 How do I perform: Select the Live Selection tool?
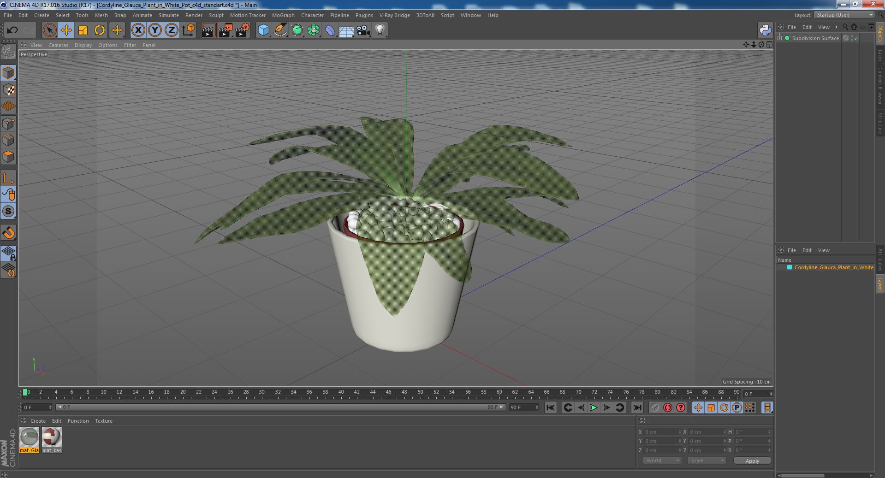[x=49, y=30]
